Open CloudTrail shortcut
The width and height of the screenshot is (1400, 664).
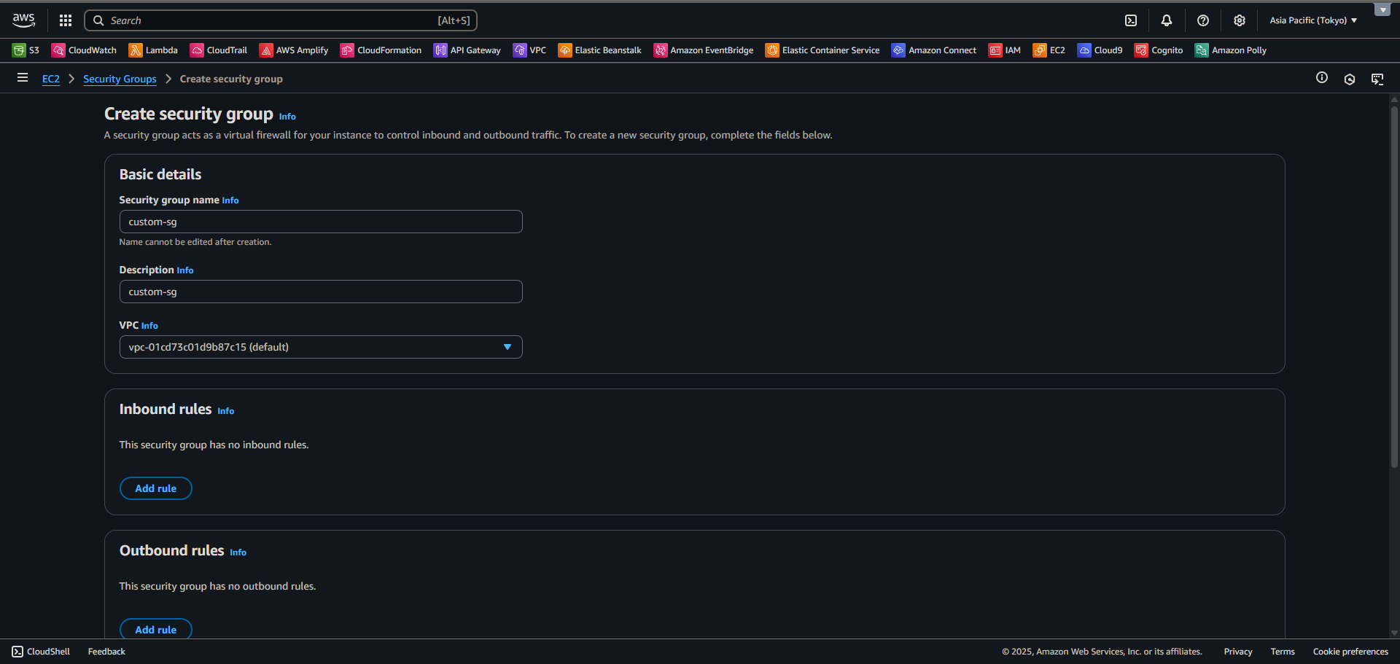(219, 50)
